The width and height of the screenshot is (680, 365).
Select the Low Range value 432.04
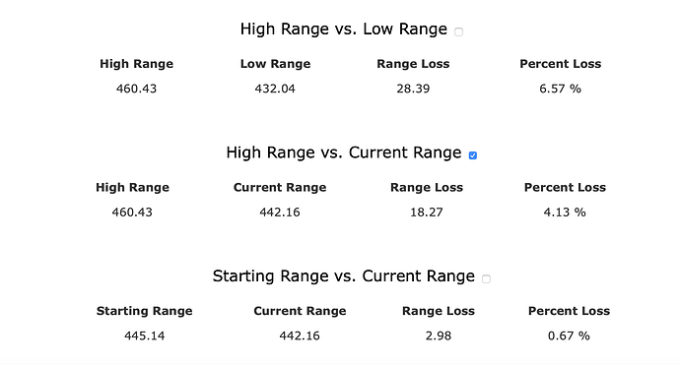point(275,89)
